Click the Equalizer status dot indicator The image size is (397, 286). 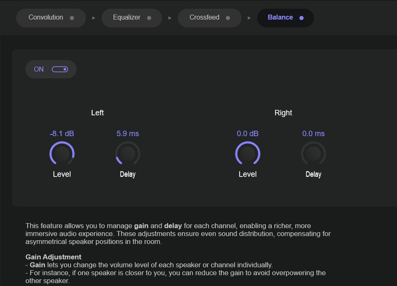pos(149,18)
